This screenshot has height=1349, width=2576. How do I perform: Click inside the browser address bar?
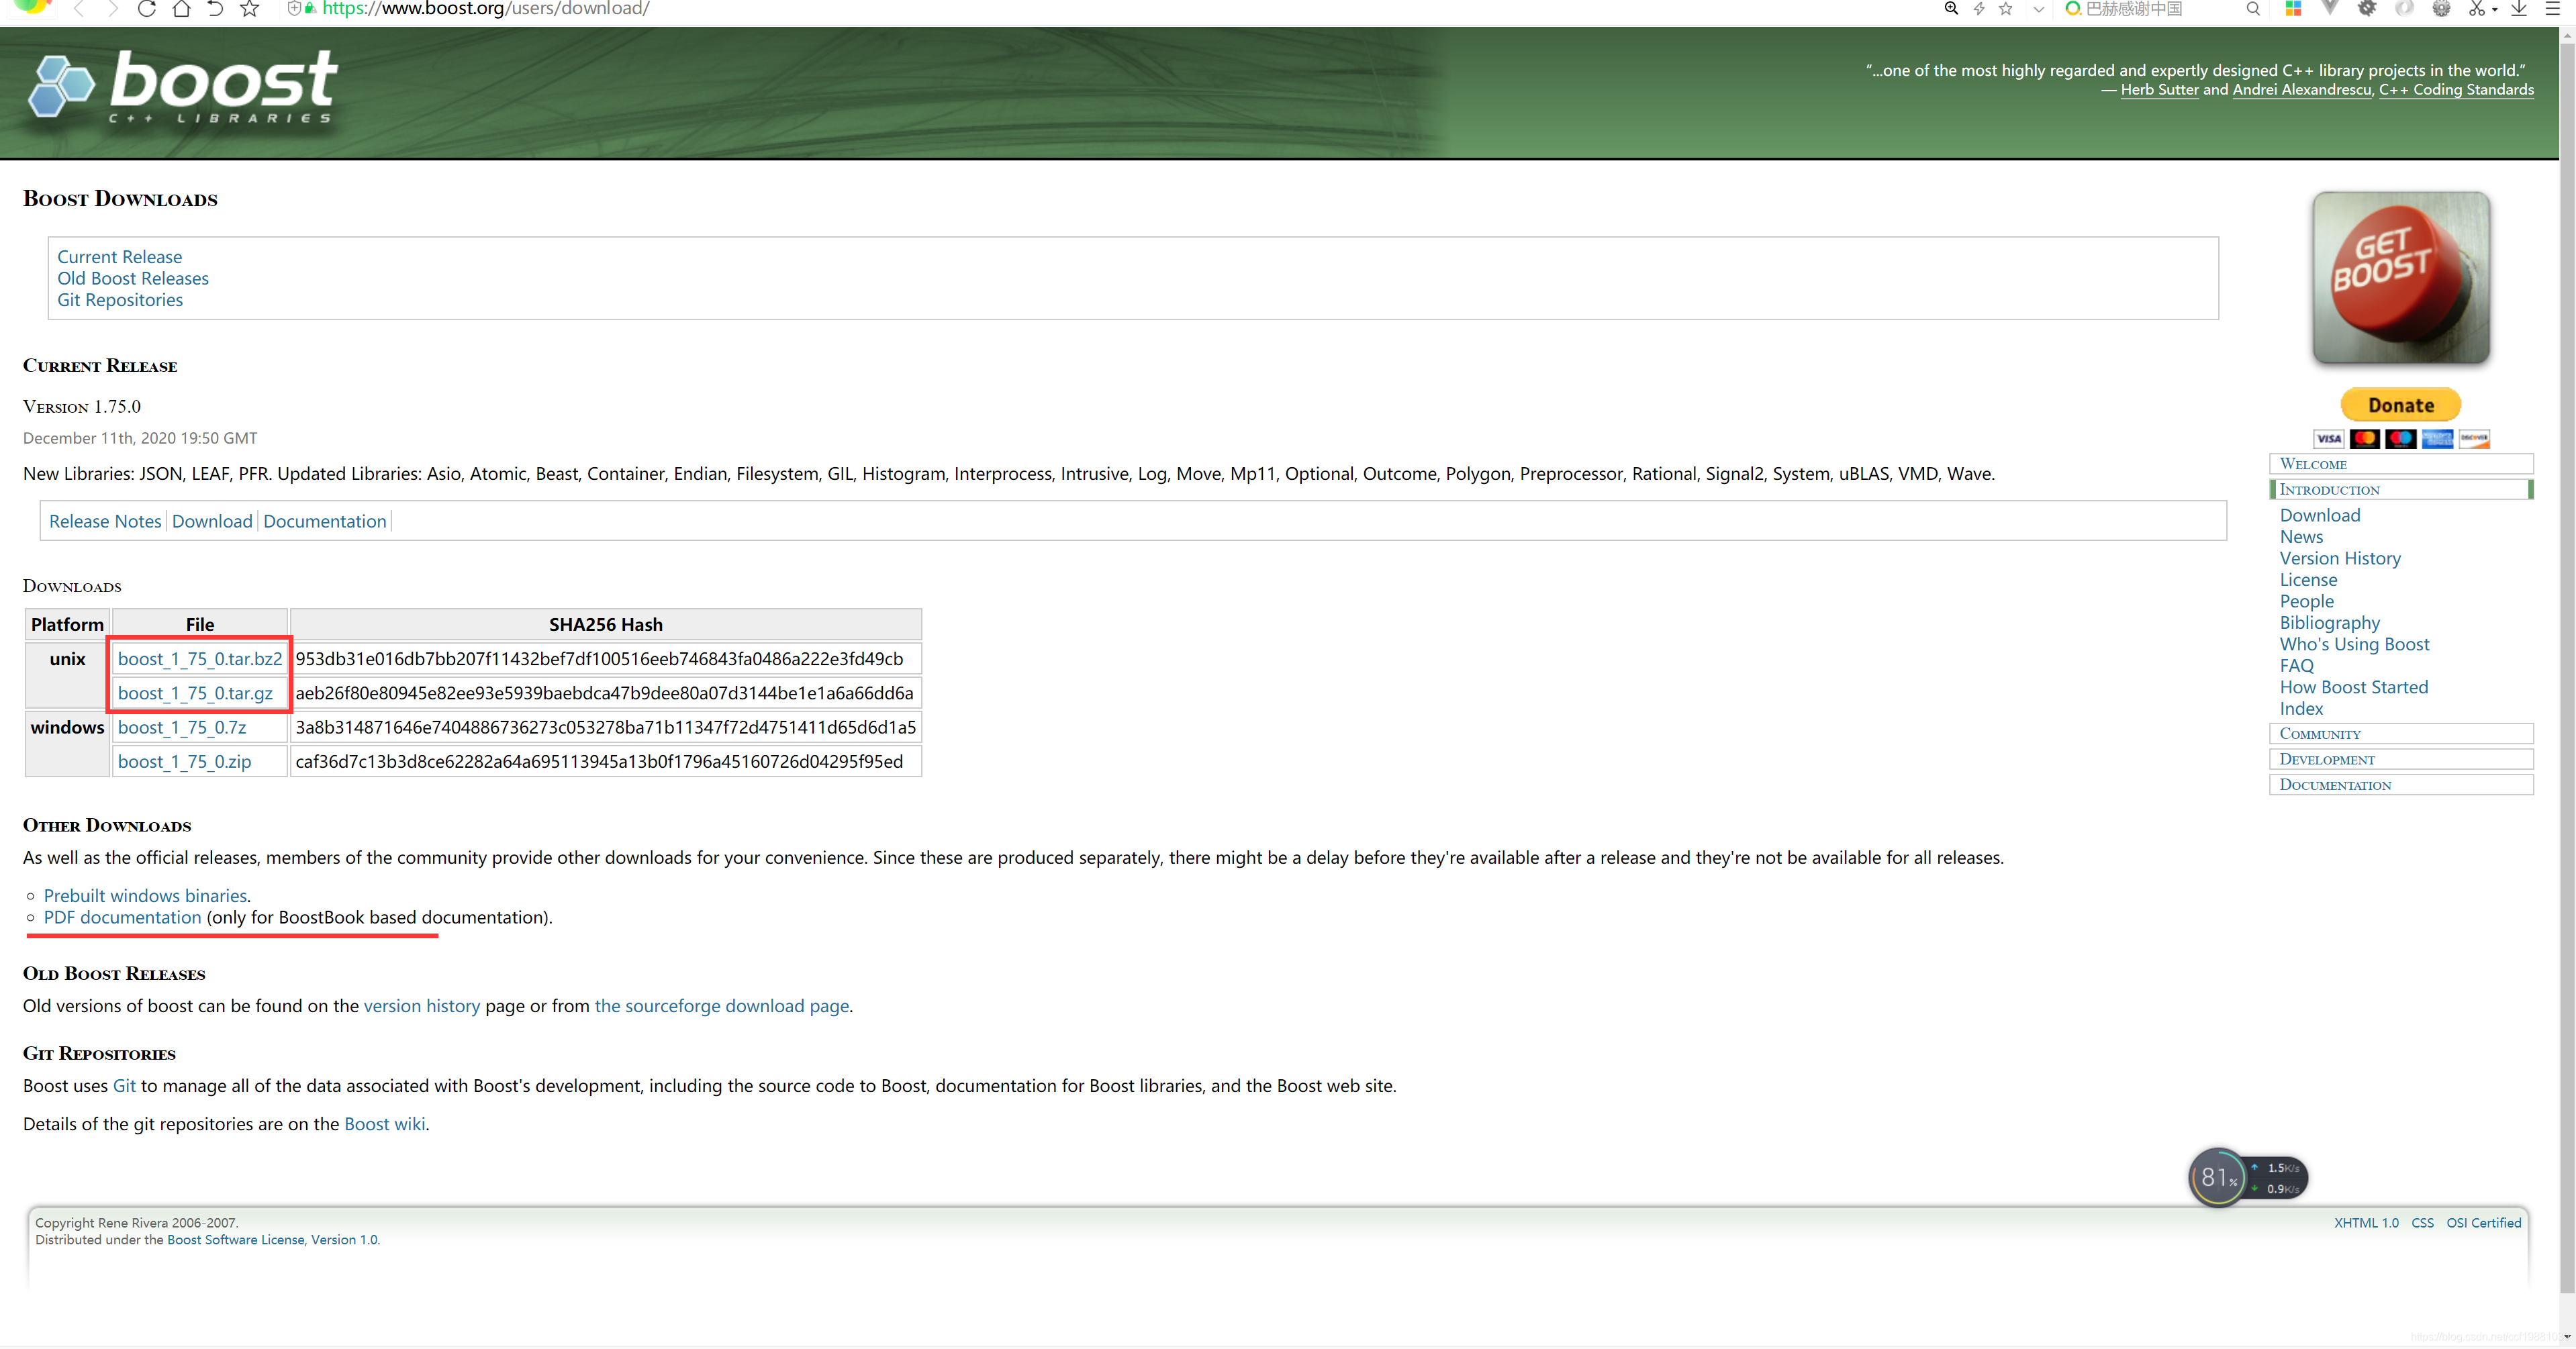[700, 9]
